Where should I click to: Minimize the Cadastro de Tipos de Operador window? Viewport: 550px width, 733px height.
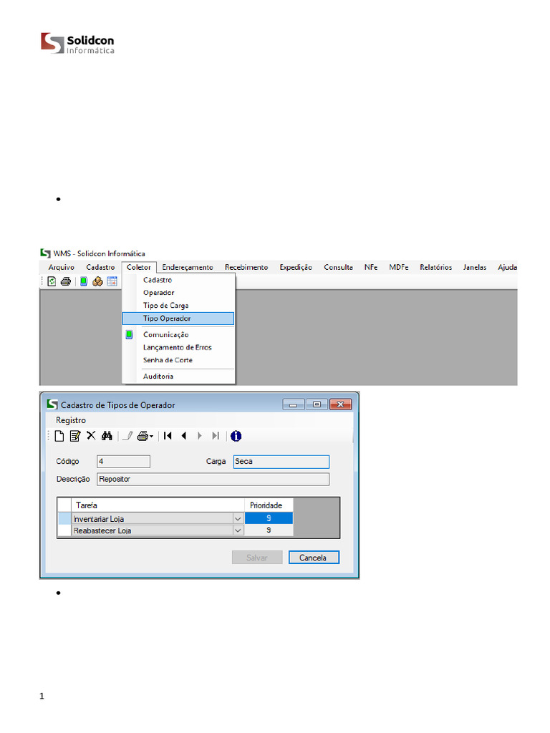(294, 405)
